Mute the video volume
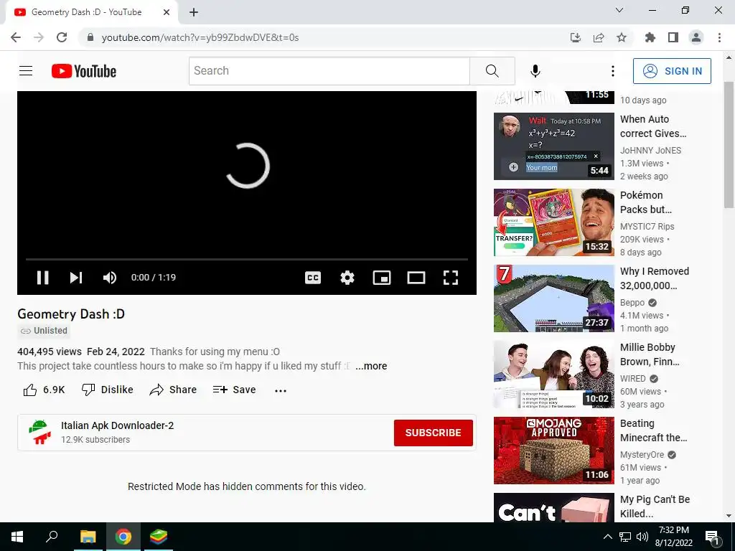 click(x=110, y=278)
